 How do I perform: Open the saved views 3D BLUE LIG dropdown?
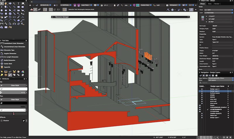(46, 5)
